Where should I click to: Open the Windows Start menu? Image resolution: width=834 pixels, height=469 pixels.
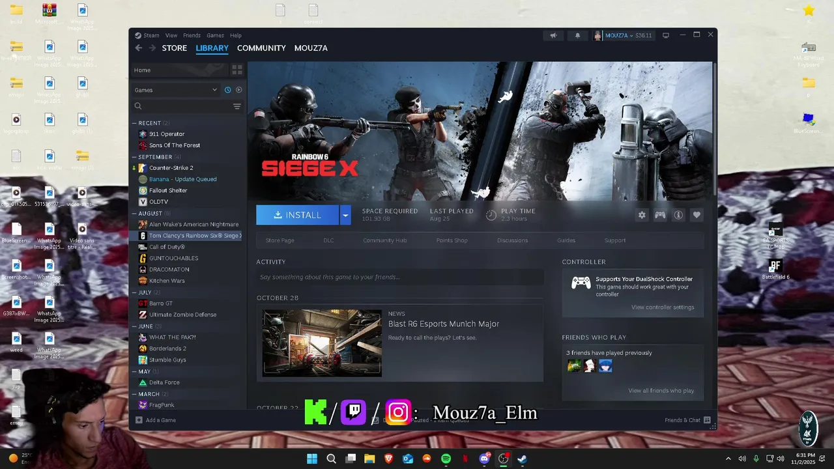tap(312, 459)
